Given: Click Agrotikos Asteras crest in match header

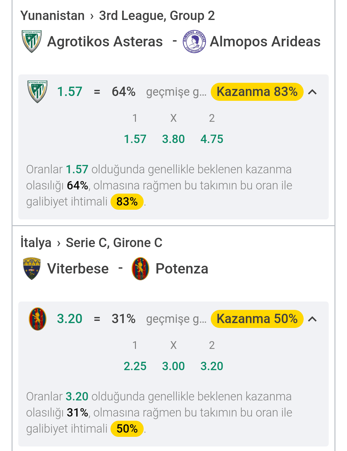Looking at the screenshot, I should pyautogui.click(x=31, y=42).
